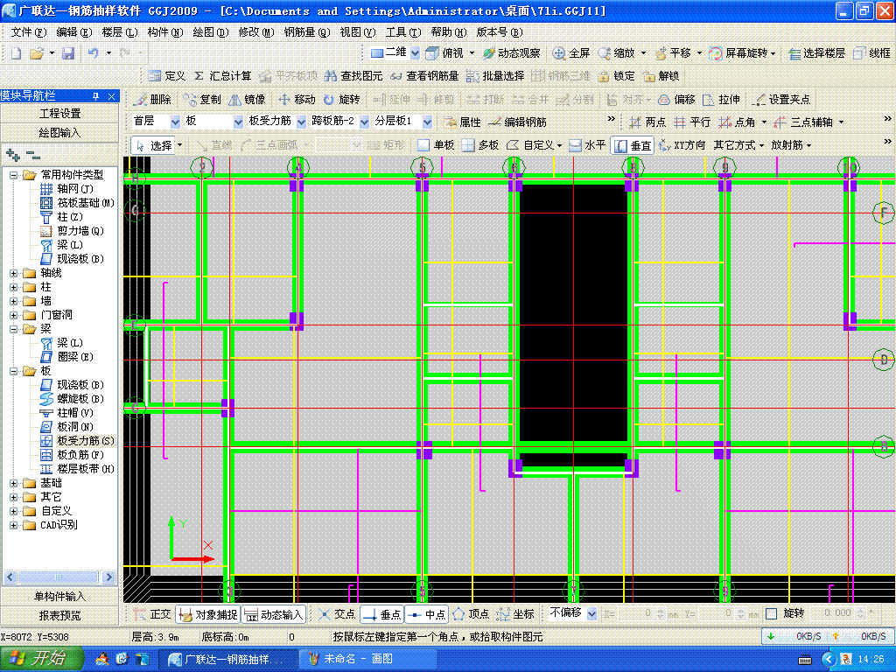Image resolution: width=896 pixels, height=672 pixels.
Task: Check the 旋转 rotation checkbox
Action: click(772, 613)
